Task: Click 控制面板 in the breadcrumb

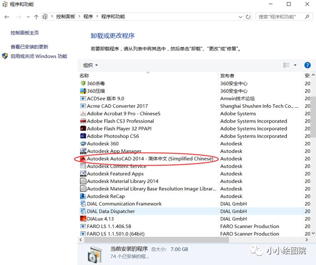Action: tap(66, 16)
